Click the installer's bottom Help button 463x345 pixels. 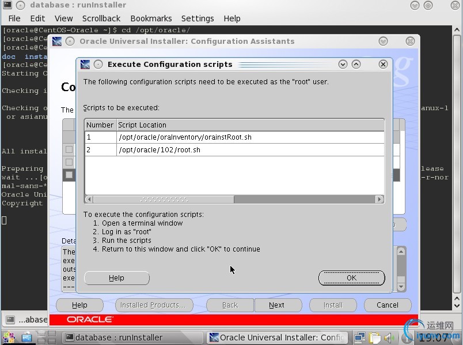79,305
